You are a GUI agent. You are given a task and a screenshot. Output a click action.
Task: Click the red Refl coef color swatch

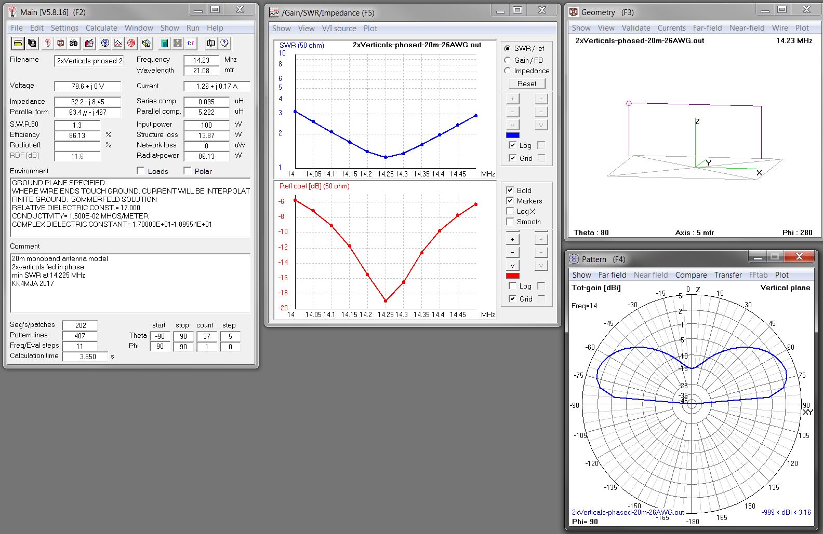512,276
